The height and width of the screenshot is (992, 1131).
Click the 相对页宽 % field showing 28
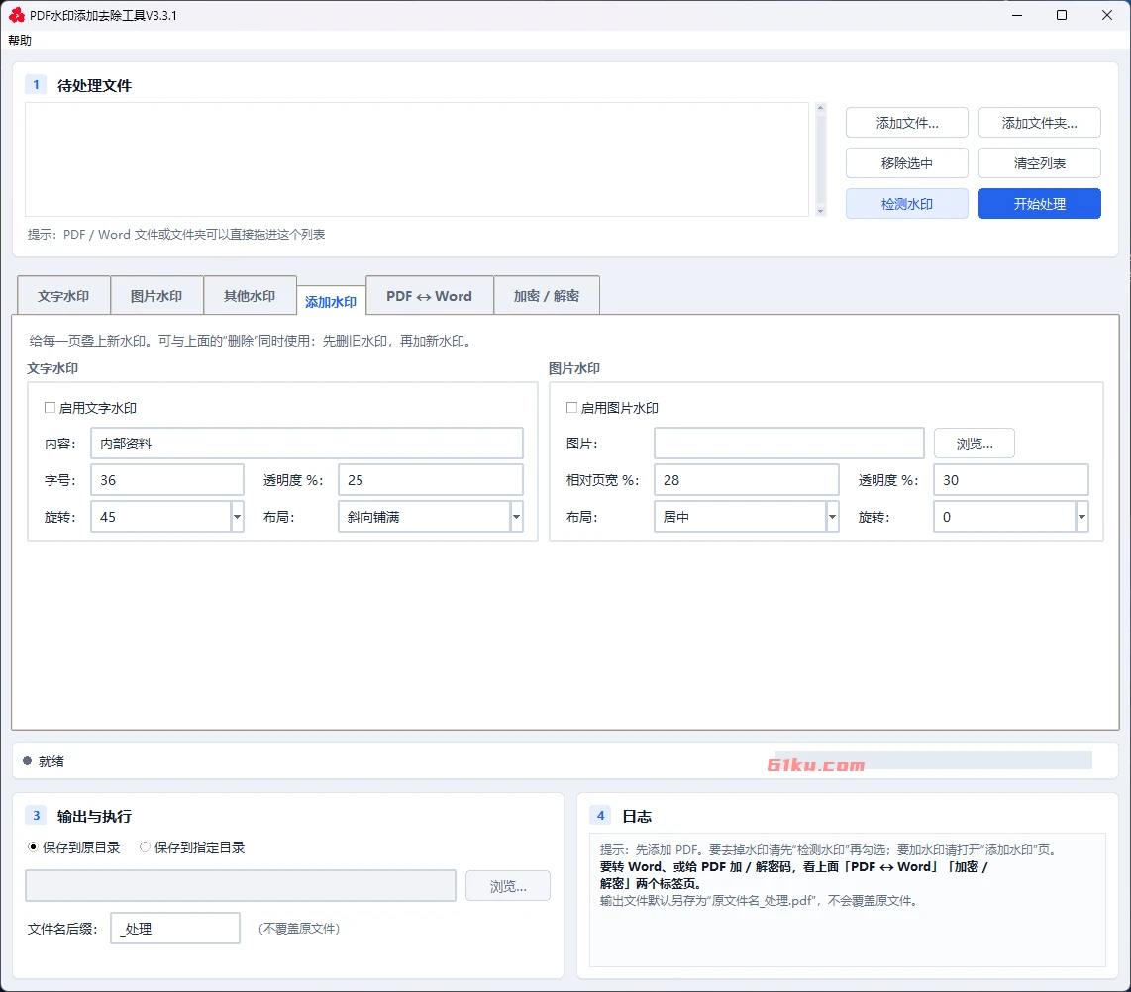tap(747, 480)
